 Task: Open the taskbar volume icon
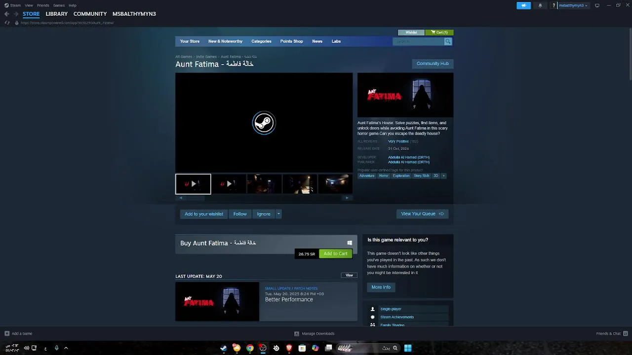point(27,348)
